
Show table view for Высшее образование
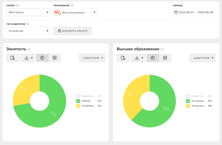coord(165,58)
